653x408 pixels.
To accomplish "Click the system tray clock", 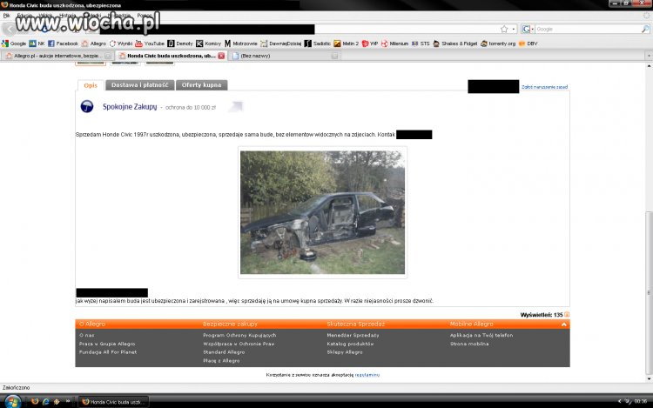I will pyautogui.click(x=641, y=401).
